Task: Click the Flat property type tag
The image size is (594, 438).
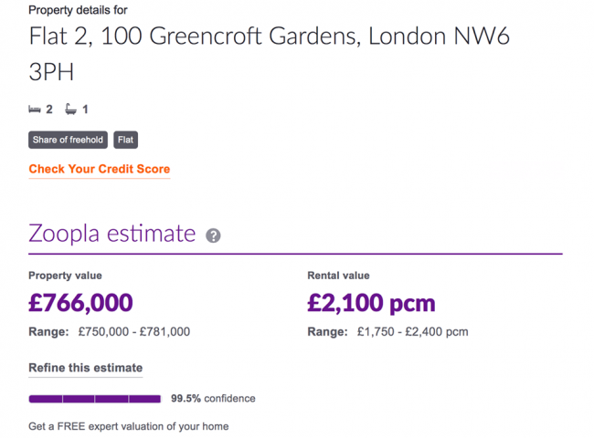Action: [x=126, y=140]
